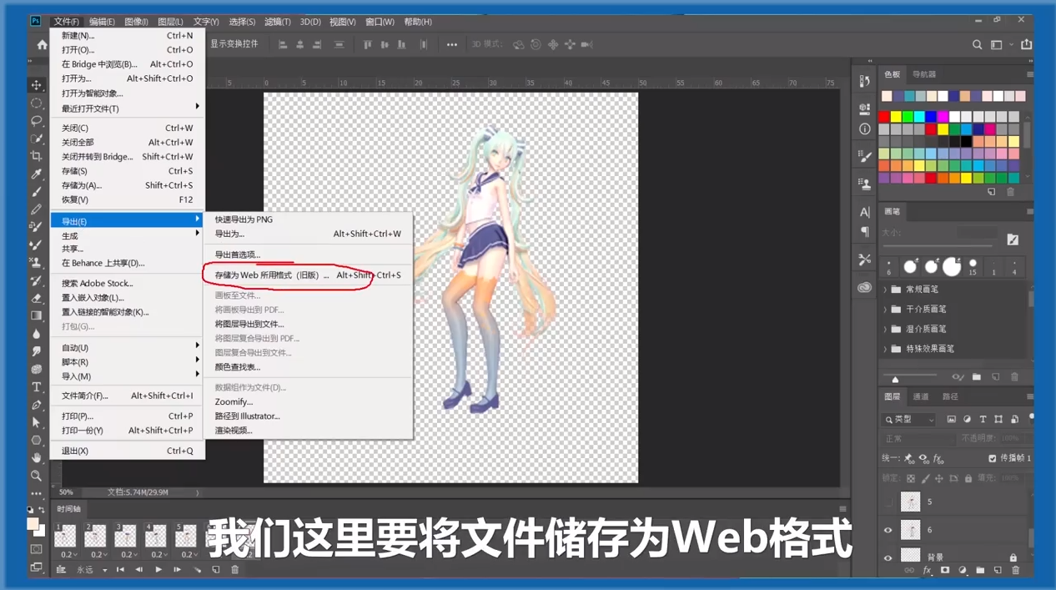1056x590 pixels.
Task: Add layer style fx icon at panel bottom
Action: pyautogui.click(x=927, y=571)
